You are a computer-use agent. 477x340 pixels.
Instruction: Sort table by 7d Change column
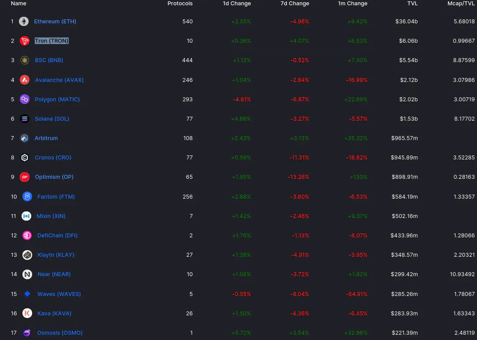coord(295,4)
